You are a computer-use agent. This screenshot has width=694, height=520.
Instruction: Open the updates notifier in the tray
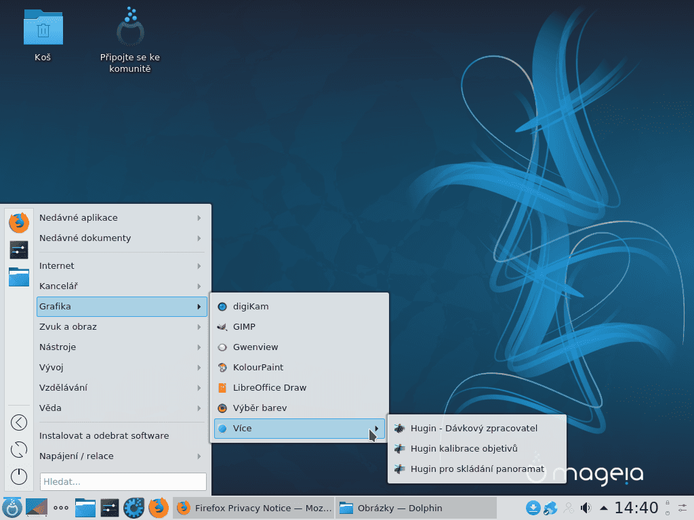pos(534,508)
